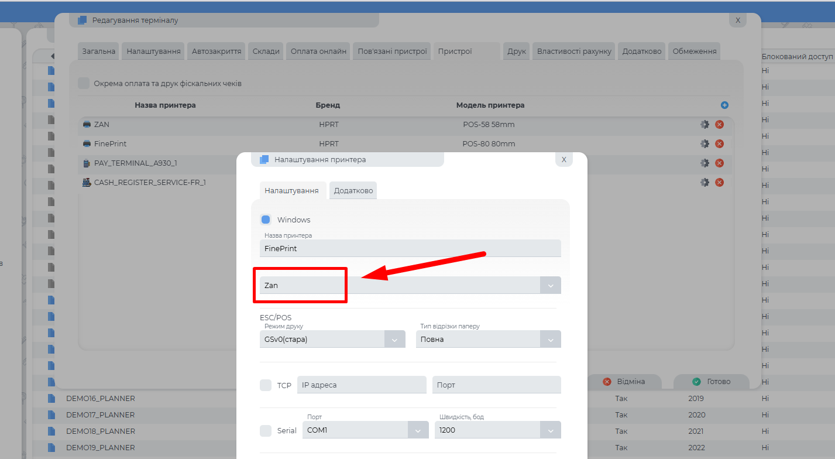Click the file icon next to DEMO16_PLANNER
835x459 pixels.
pyautogui.click(x=51, y=399)
